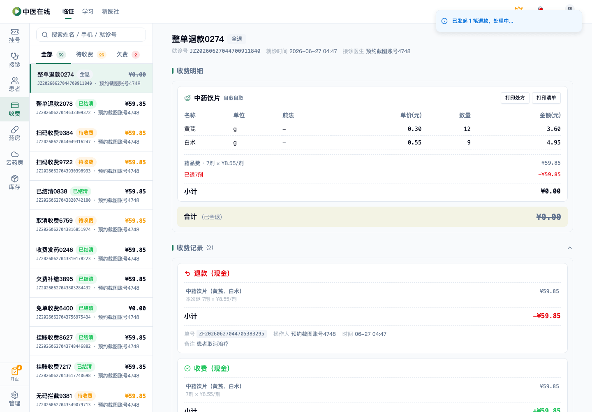
Task: Select the 欠费 filter tab
Action: [128, 54]
